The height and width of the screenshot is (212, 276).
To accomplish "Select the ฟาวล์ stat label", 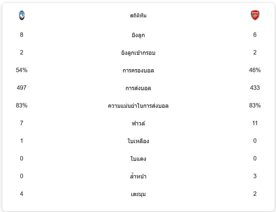I will pyautogui.click(x=138, y=124).
